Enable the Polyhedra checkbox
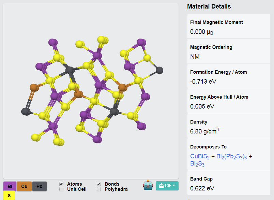274x200 pixels. pyautogui.click(x=99, y=189)
